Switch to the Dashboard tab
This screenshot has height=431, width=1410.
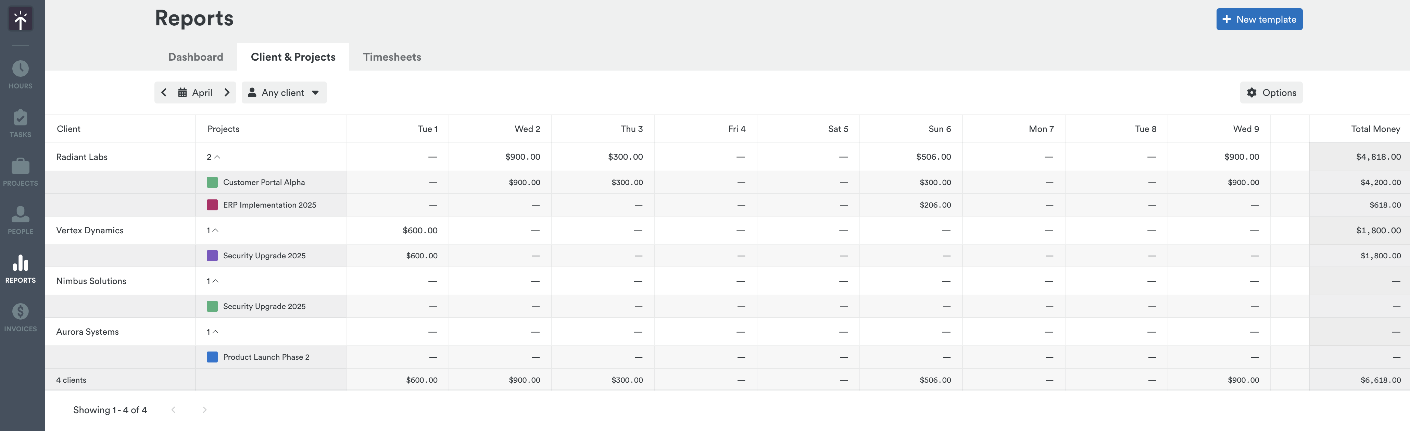196,57
